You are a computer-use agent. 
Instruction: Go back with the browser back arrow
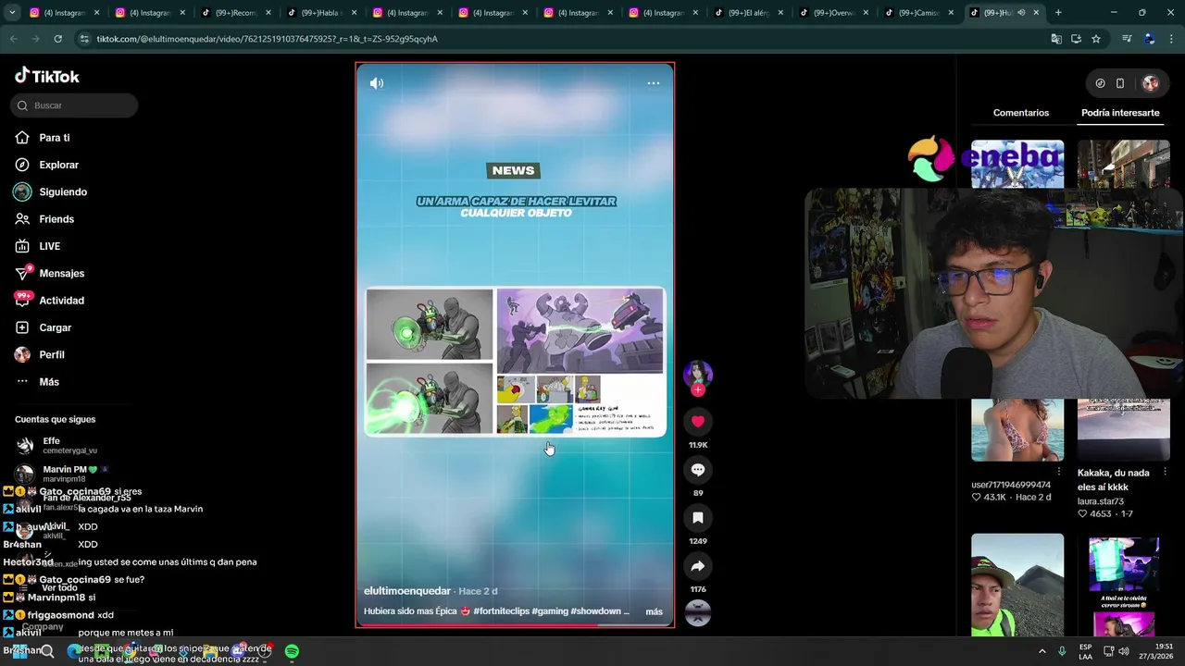click(x=13, y=39)
